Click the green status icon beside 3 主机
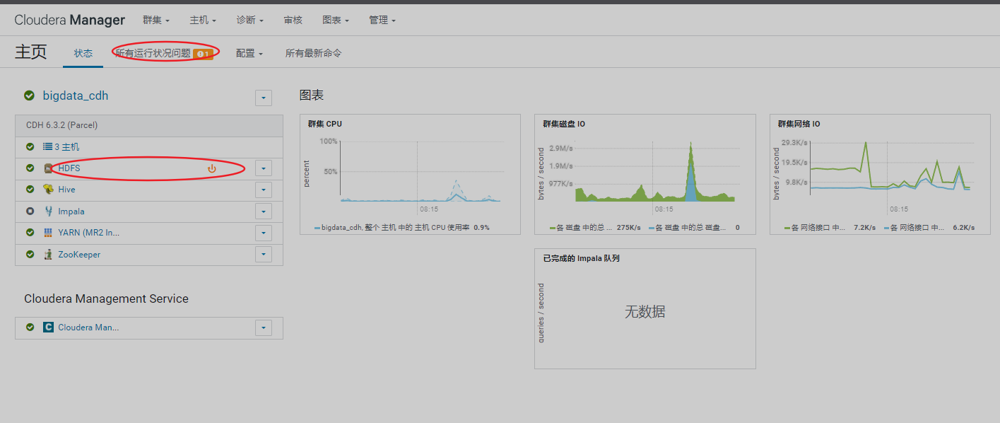1000x423 pixels. pyautogui.click(x=30, y=147)
